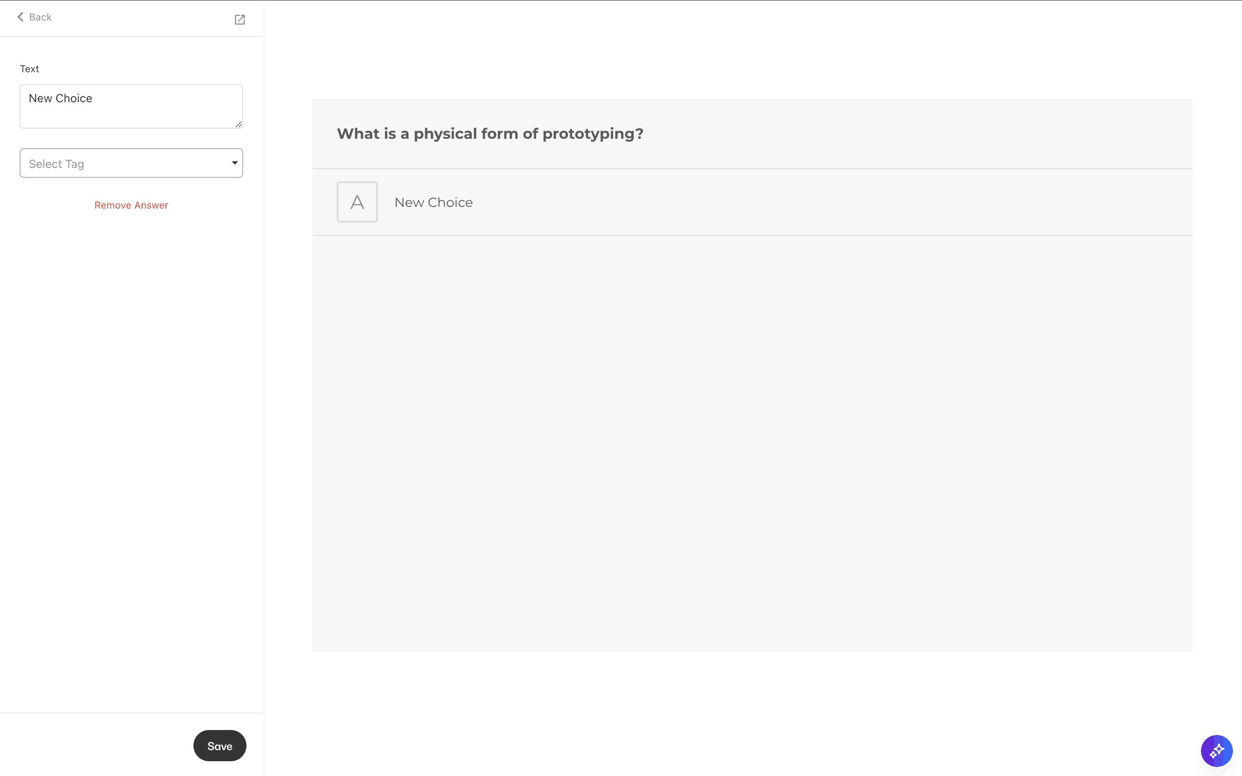Click New Choice text in preview
This screenshot has height=776, width=1242.
tap(434, 202)
